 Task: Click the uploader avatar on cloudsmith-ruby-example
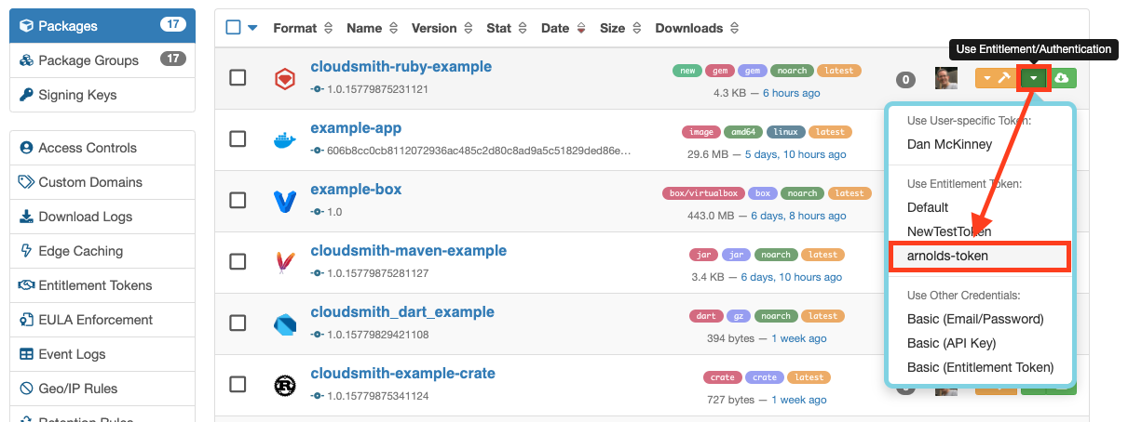point(945,79)
